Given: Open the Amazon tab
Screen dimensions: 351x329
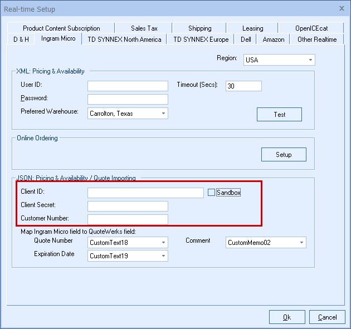Looking at the screenshot, I should click(x=274, y=40).
